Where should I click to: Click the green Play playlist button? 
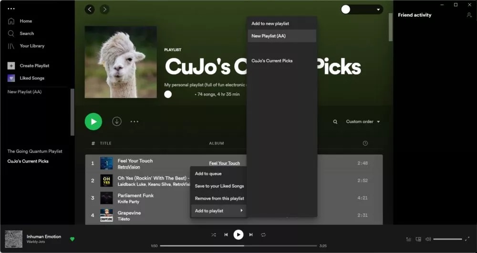point(93,121)
